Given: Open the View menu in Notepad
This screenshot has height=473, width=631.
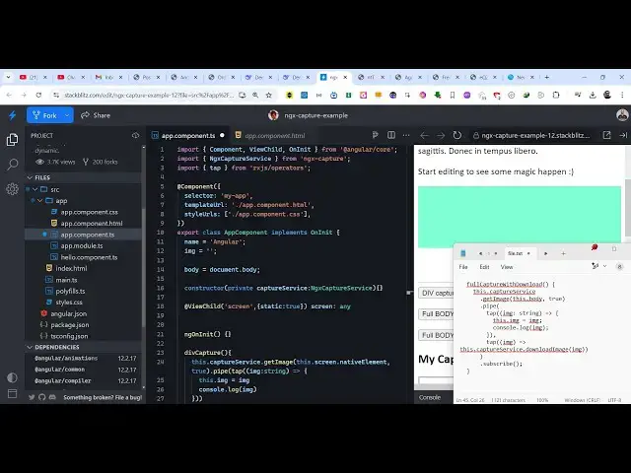Looking at the screenshot, I should [506, 267].
